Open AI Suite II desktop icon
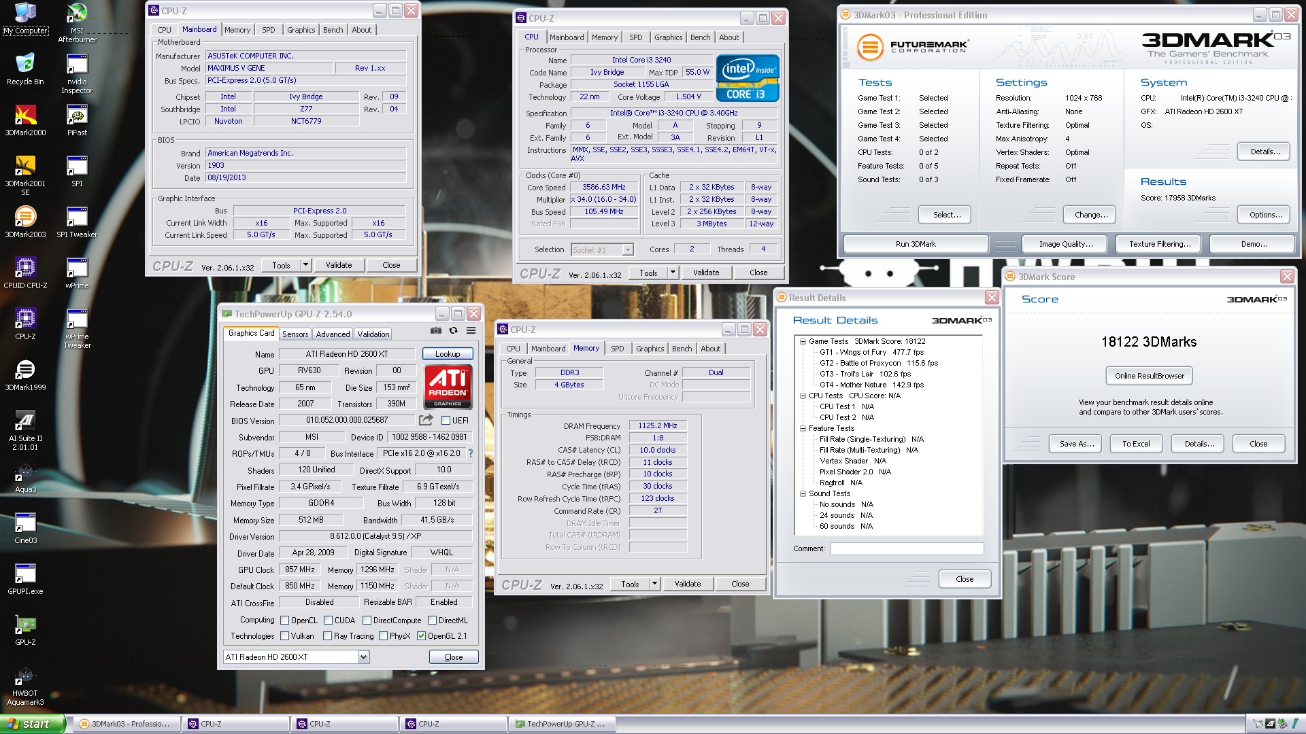 [x=25, y=430]
